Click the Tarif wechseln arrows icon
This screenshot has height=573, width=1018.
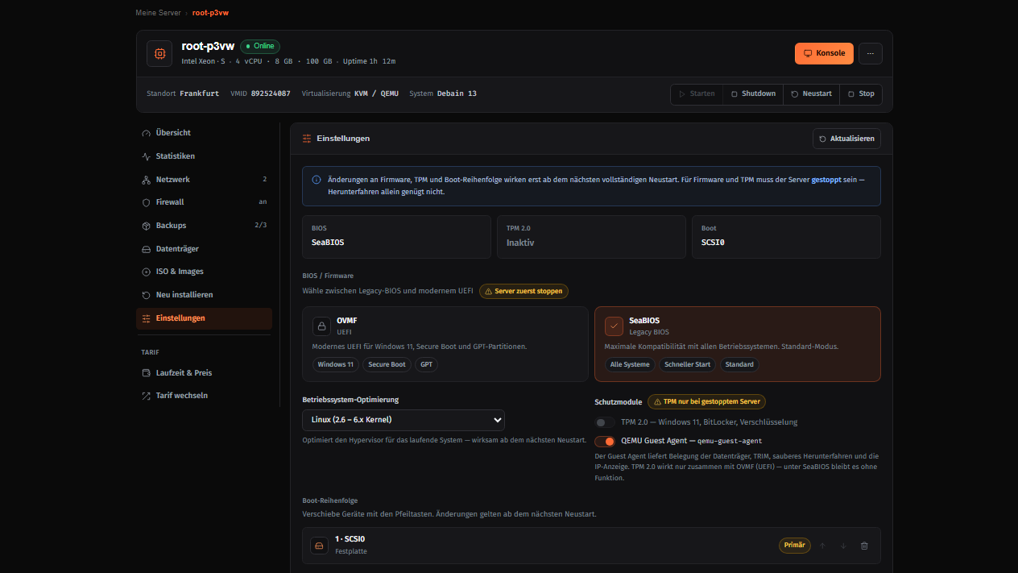point(146,396)
